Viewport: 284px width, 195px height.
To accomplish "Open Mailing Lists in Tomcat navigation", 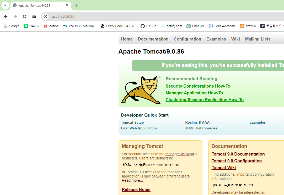I will pyautogui.click(x=258, y=39).
